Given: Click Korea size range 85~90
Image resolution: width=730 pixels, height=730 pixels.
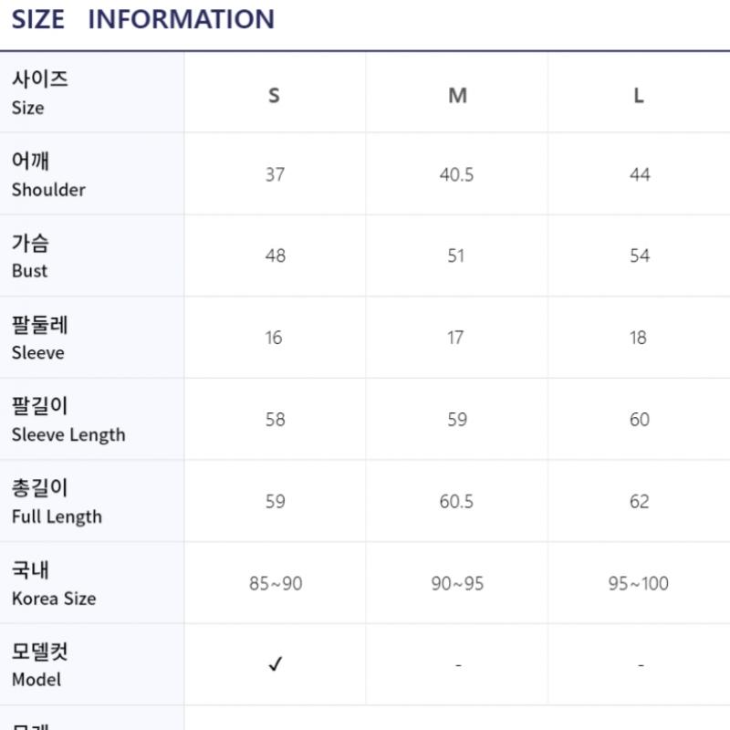Looking at the screenshot, I should 275,583.
